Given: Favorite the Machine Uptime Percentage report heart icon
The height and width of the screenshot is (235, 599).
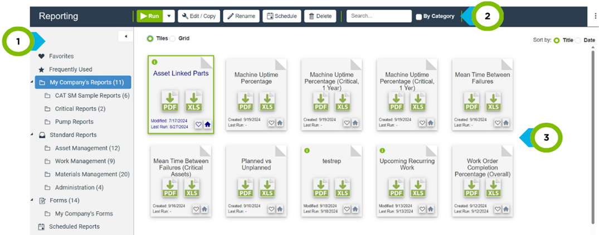Looking at the screenshot, I should [271, 123].
